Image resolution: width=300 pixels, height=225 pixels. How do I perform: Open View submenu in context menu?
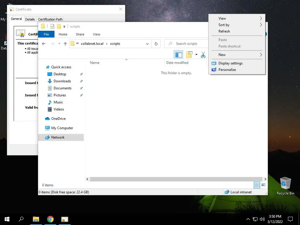(x=237, y=18)
